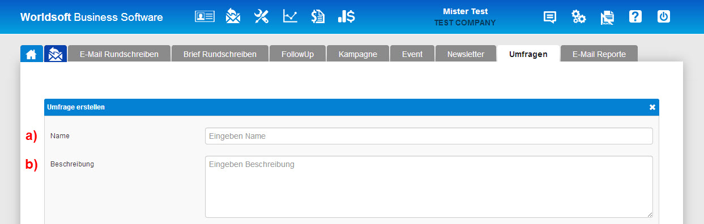Open the chat message icon
The width and height of the screenshot is (704, 224).
coord(549,17)
